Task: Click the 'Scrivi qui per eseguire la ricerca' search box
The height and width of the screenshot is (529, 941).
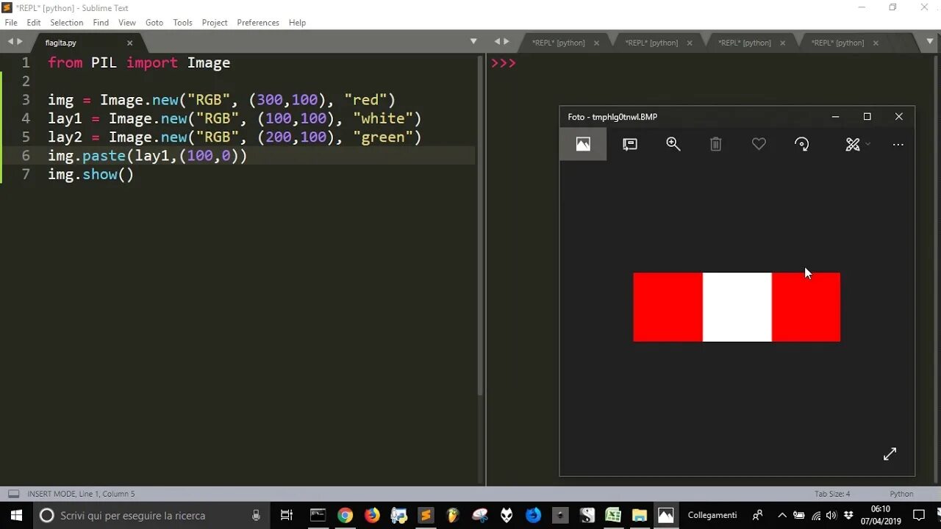Action: (x=151, y=515)
